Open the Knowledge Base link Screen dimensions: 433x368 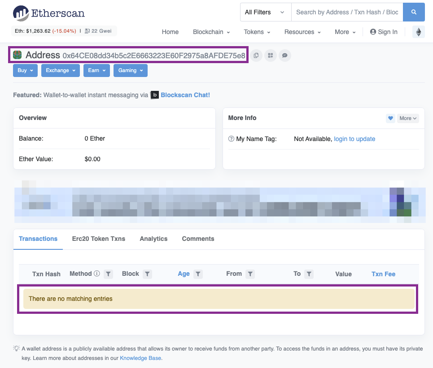[x=140, y=358]
